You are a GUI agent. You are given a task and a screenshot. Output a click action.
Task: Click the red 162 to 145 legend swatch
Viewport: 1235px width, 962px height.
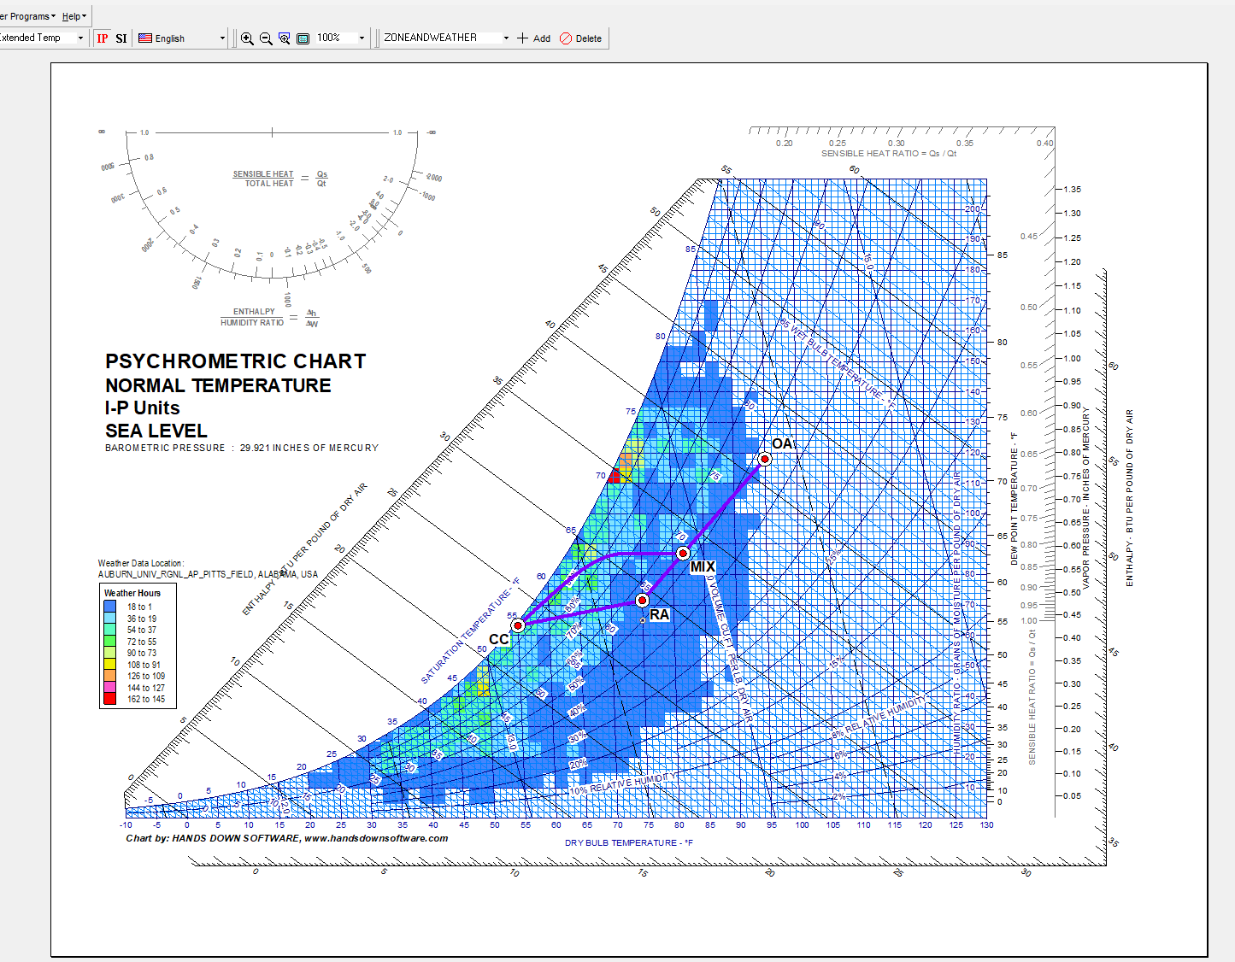click(x=110, y=699)
